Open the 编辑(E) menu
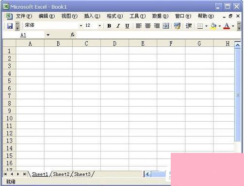This screenshot has height=186, width=244. point(47,16)
